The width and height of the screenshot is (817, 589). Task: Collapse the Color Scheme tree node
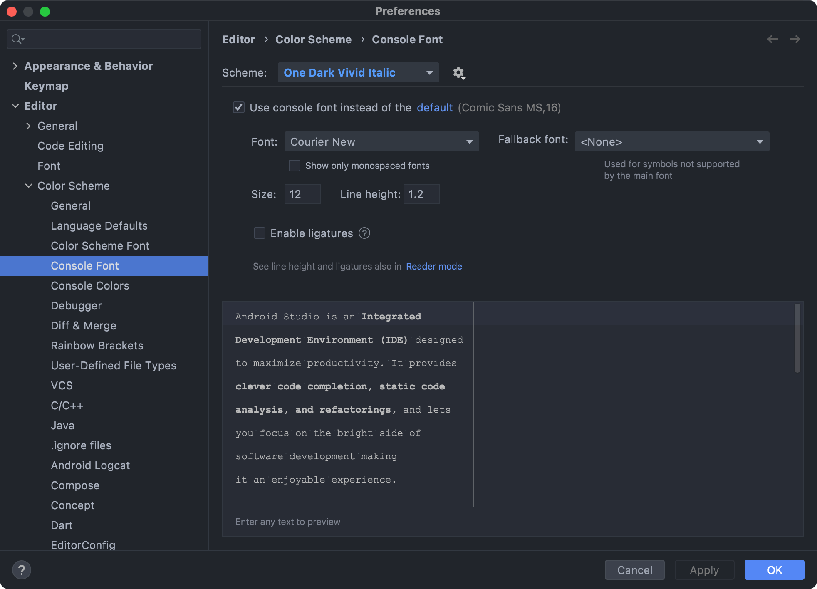(28, 186)
